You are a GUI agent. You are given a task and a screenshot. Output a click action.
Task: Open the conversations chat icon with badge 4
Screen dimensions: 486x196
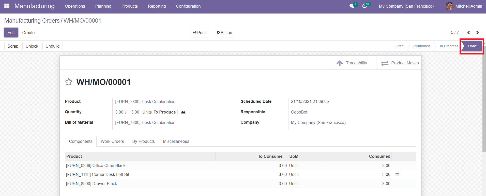tap(352, 6)
